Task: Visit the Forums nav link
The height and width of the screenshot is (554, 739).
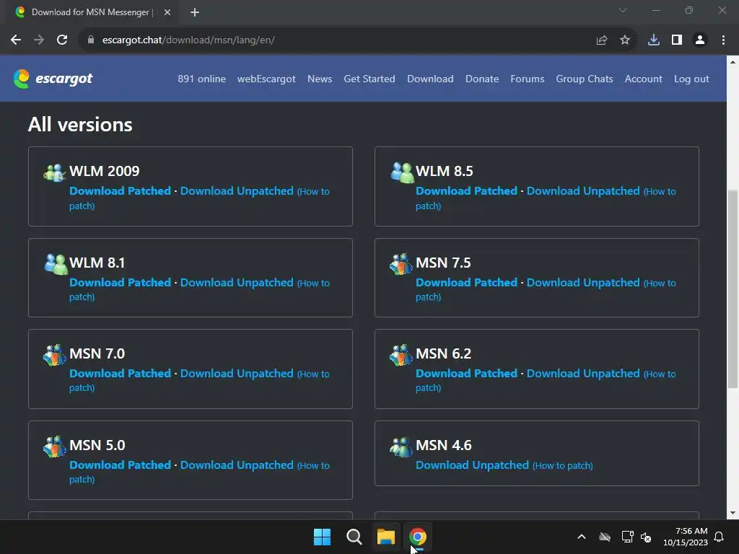Action: [x=528, y=79]
